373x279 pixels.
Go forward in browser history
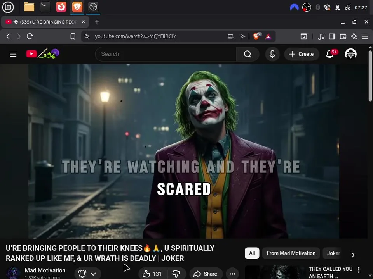click(19, 36)
